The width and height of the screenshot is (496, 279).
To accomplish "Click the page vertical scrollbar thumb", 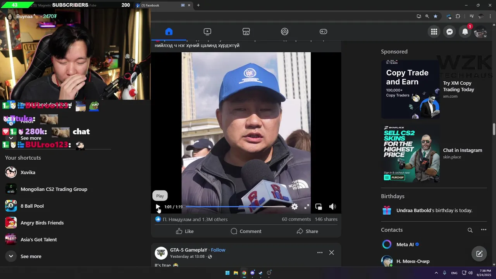I will tap(494, 129).
